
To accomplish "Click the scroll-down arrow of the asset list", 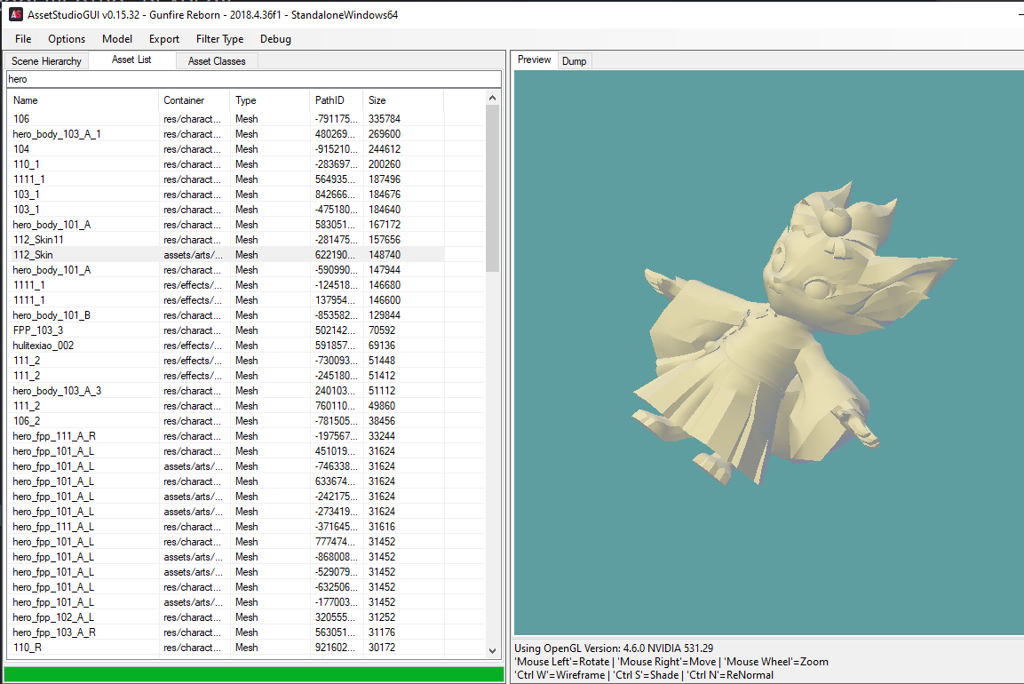I will [x=493, y=650].
